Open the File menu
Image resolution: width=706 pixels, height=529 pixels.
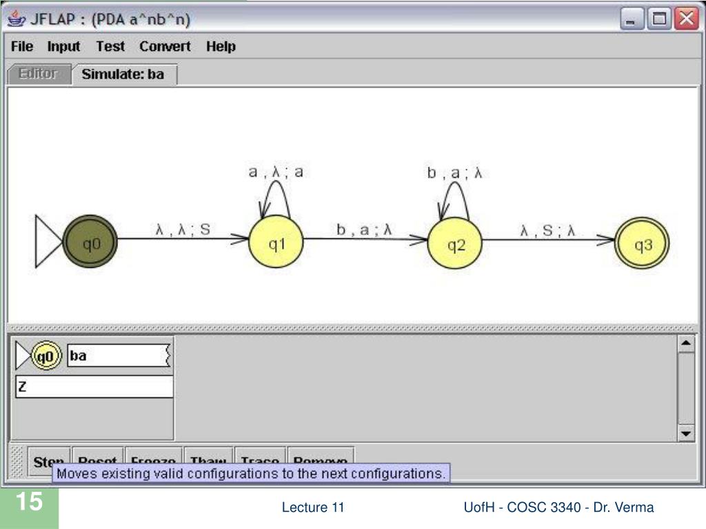[21, 46]
